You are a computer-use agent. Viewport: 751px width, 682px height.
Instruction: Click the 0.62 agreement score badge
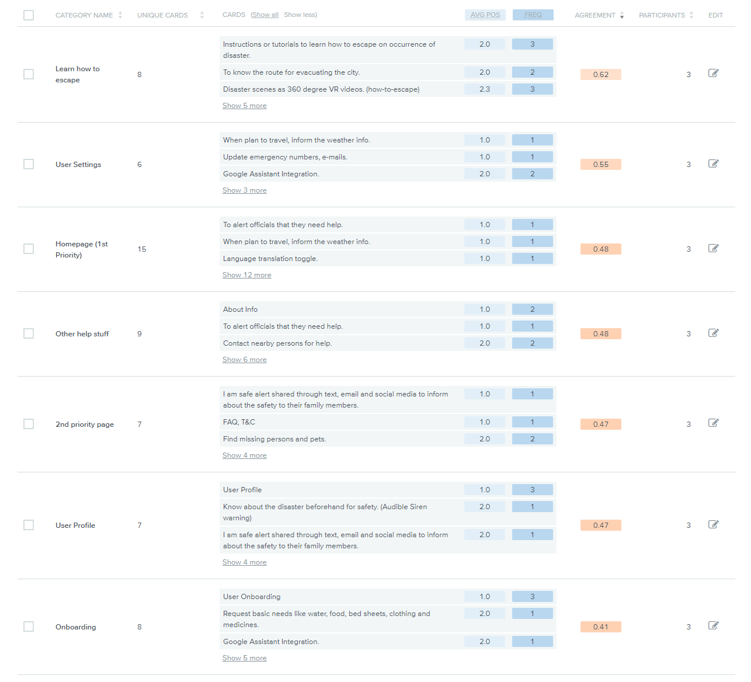click(601, 74)
